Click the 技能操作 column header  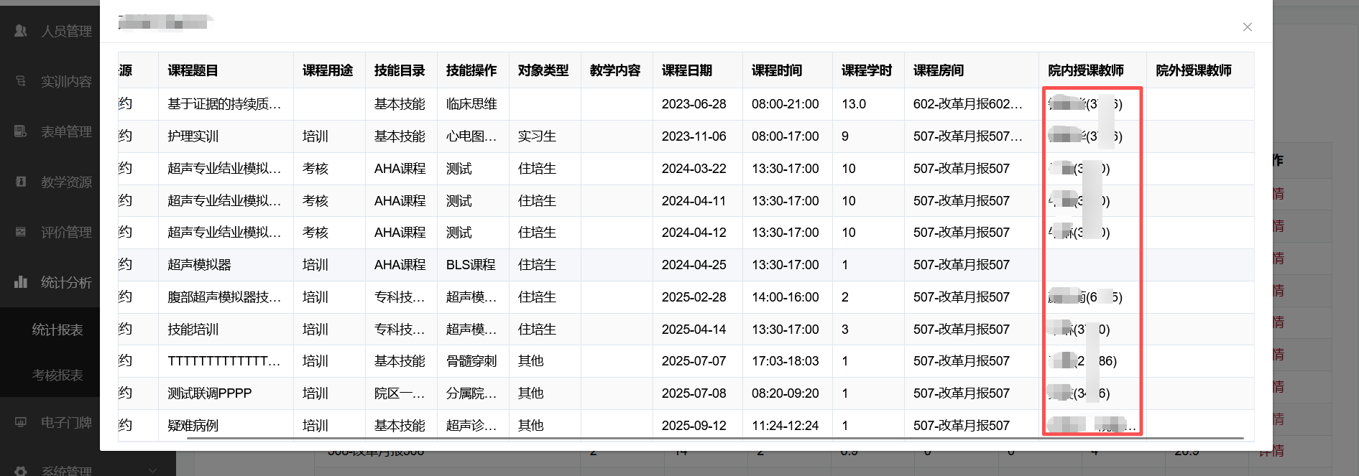471,70
